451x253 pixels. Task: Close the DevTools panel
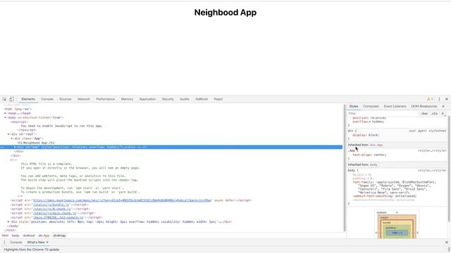447,99
